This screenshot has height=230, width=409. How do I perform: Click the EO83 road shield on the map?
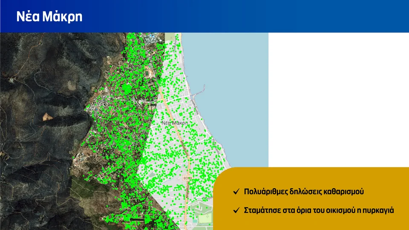pyautogui.click(x=187, y=178)
